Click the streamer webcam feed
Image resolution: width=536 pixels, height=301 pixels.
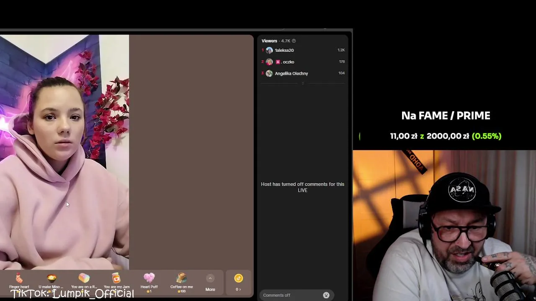pos(444,226)
